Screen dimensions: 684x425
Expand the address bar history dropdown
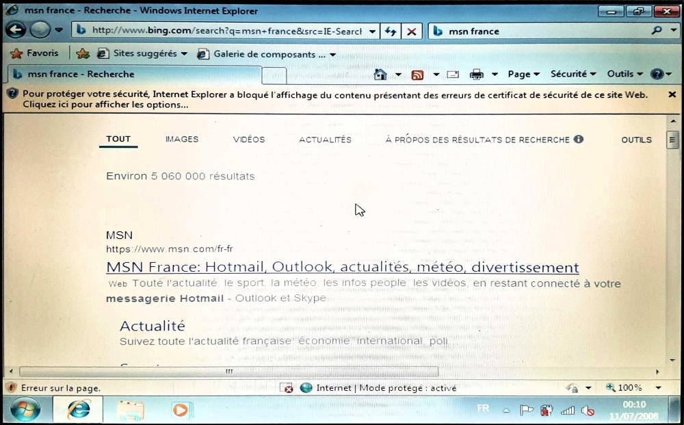[x=372, y=31]
